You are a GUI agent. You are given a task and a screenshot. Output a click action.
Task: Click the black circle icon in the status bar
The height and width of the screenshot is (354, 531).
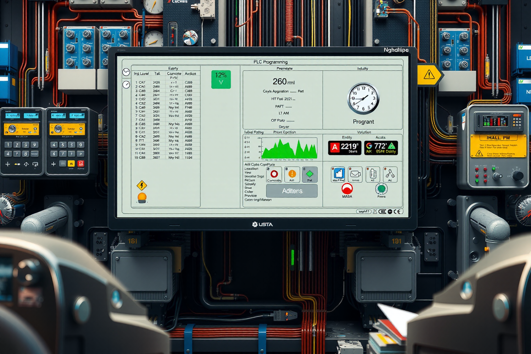tap(390, 211)
